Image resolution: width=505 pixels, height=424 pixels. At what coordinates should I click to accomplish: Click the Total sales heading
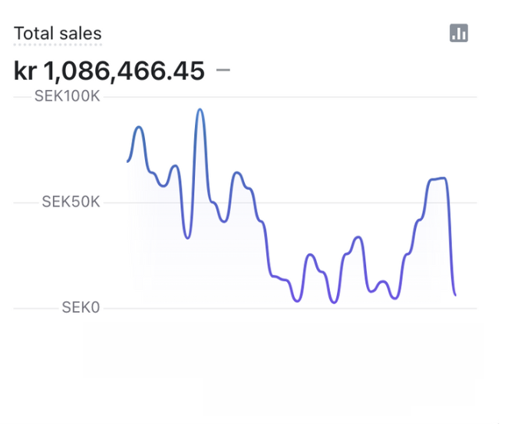pyautogui.click(x=58, y=34)
